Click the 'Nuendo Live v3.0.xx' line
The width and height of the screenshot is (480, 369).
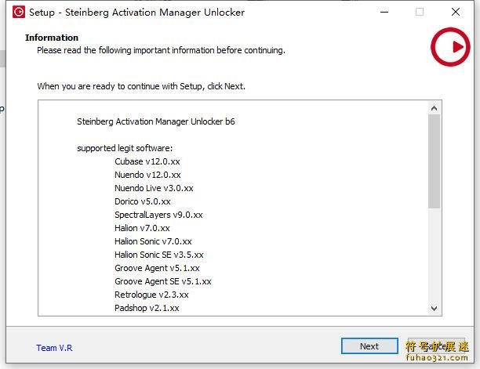click(154, 188)
